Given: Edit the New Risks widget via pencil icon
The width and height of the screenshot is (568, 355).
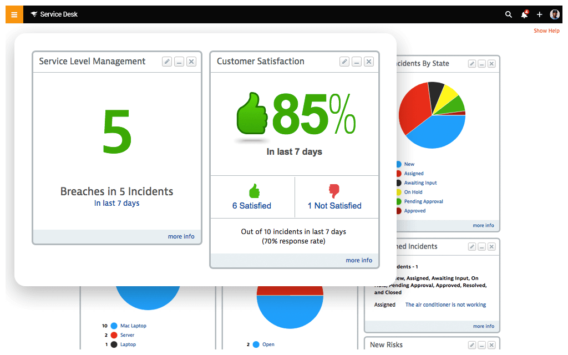Looking at the screenshot, I should tap(471, 344).
